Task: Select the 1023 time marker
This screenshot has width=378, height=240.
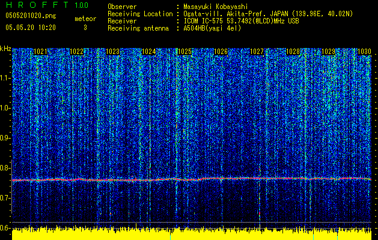Action: (112, 52)
